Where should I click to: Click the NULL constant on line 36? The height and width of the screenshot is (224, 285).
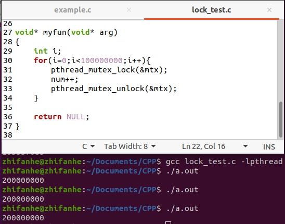[x=75, y=117]
